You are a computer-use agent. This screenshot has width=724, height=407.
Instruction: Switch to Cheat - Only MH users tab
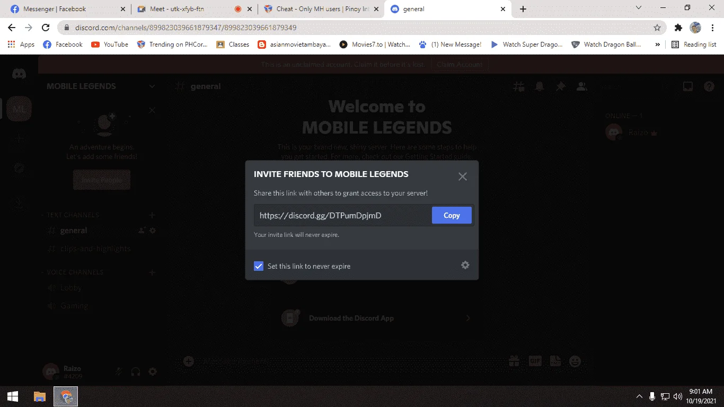(321, 9)
